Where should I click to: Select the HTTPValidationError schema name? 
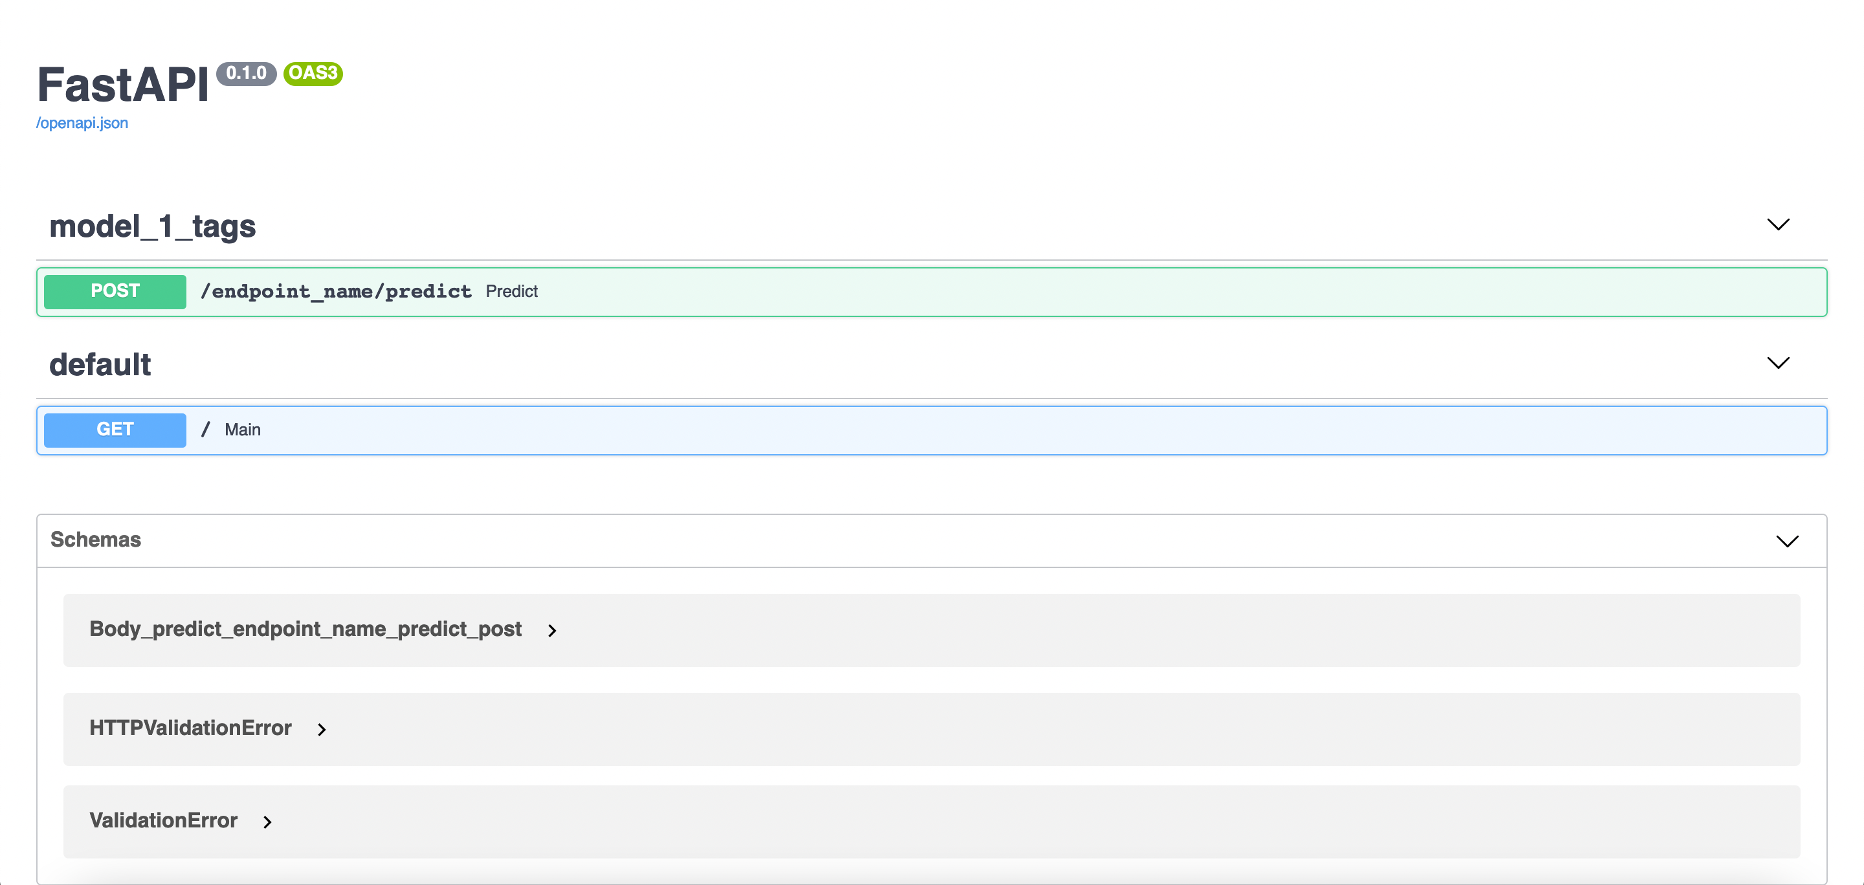pos(190,728)
